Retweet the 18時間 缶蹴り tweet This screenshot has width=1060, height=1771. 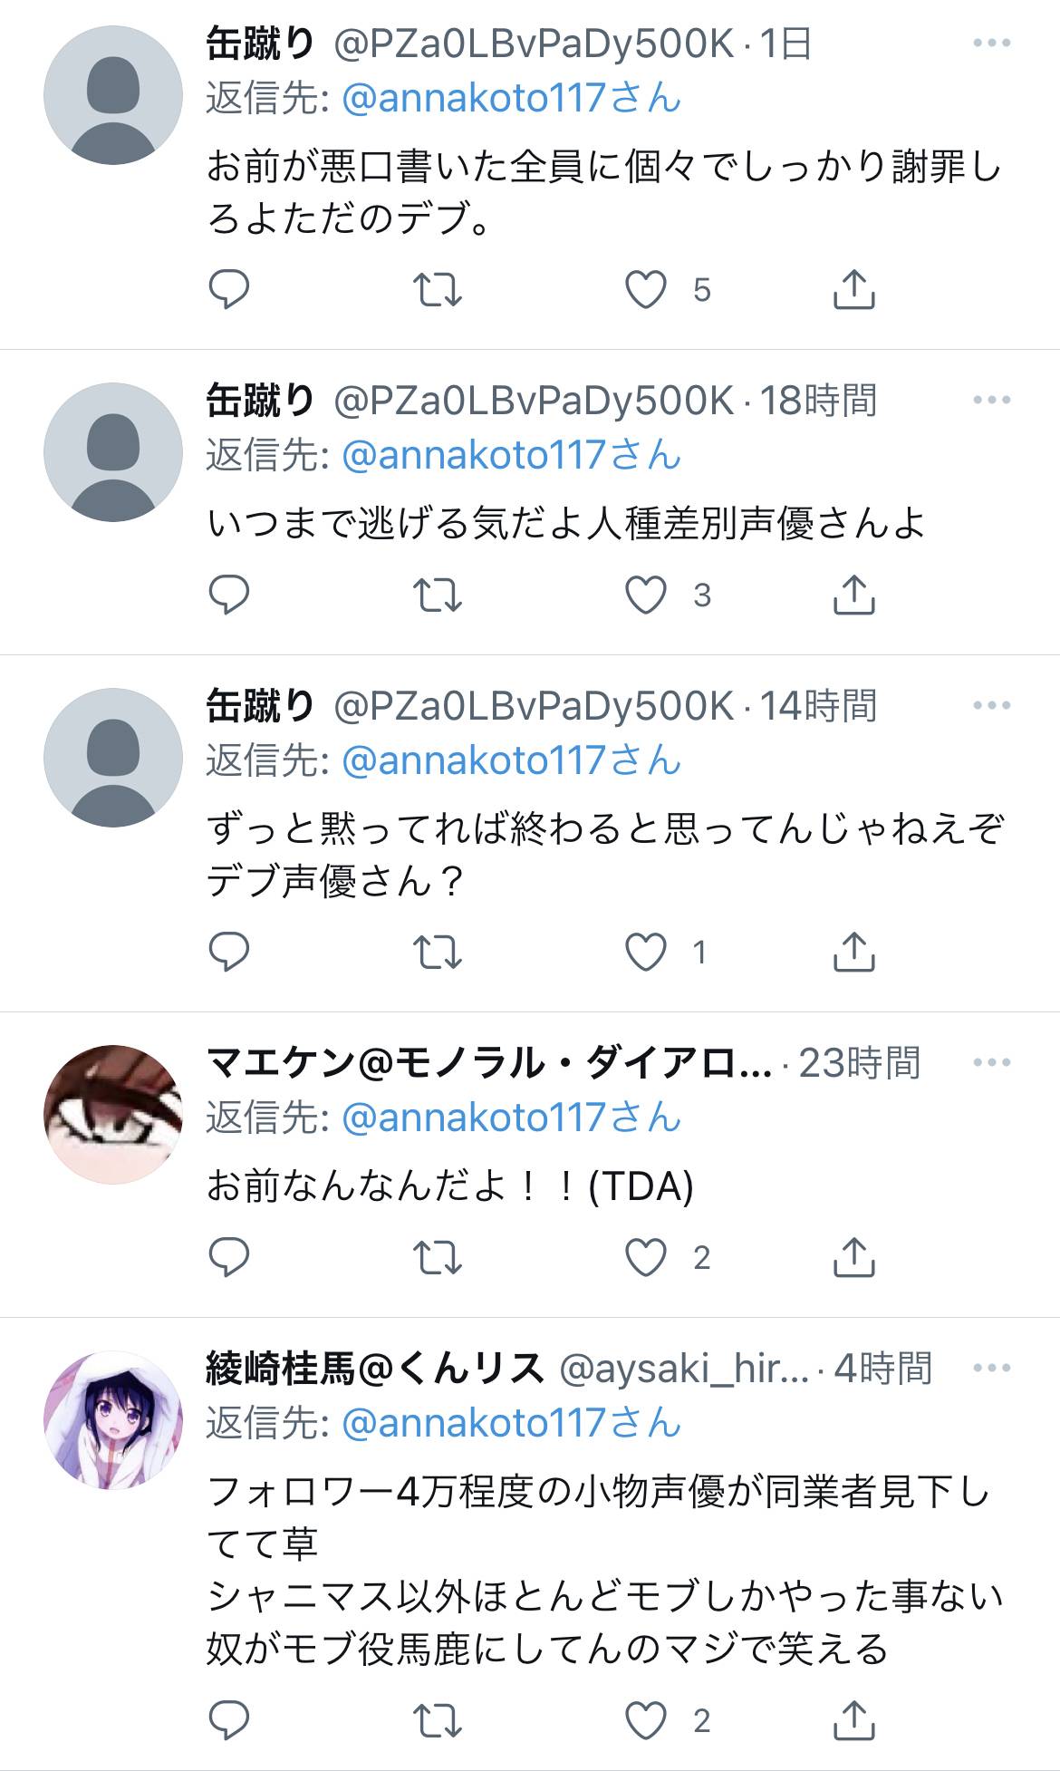pyautogui.click(x=438, y=595)
